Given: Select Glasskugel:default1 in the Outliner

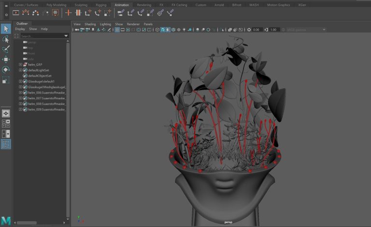Looking at the screenshot, I should pos(41,81).
